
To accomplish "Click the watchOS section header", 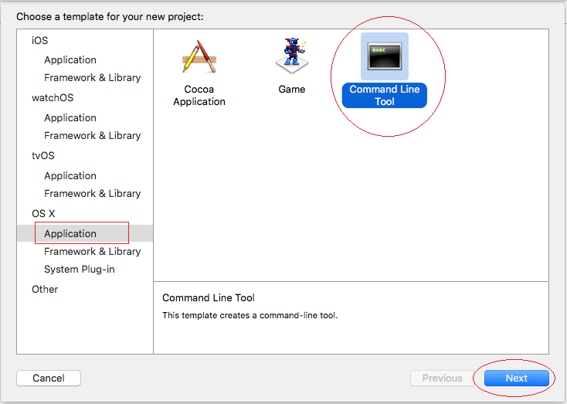I will (x=53, y=97).
